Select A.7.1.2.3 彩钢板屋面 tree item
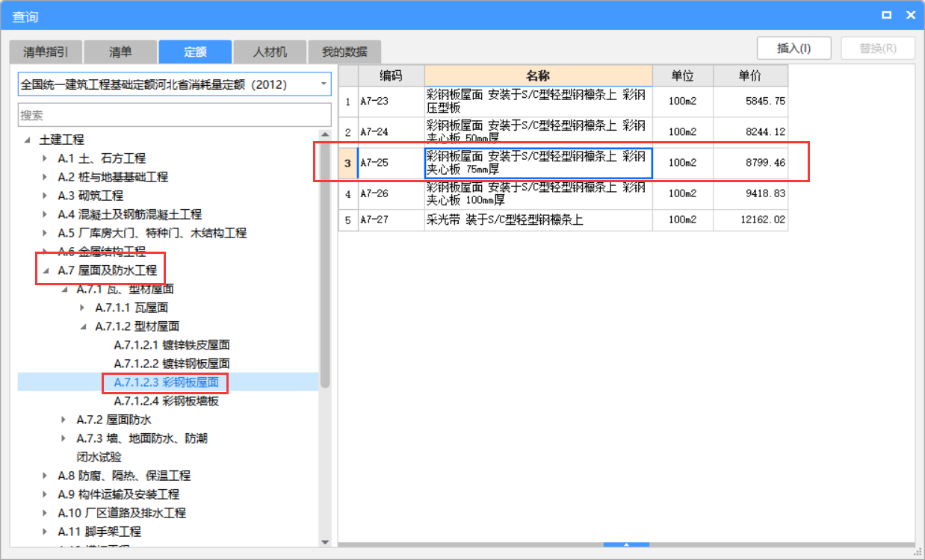 (x=166, y=382)
